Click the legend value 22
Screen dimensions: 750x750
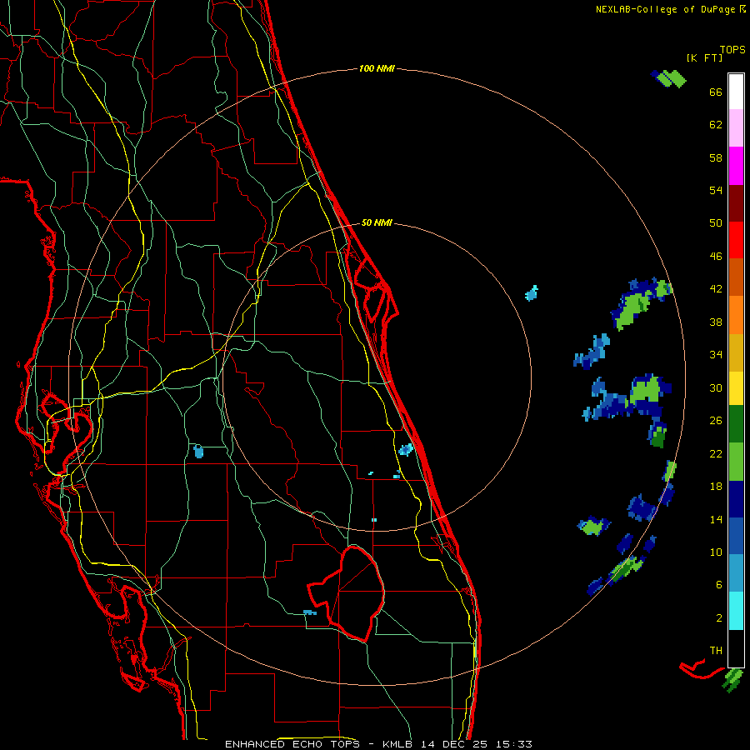coord(716,453)
